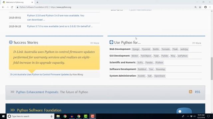
Task: Click the wxPython tag
Action: (182, 56)
